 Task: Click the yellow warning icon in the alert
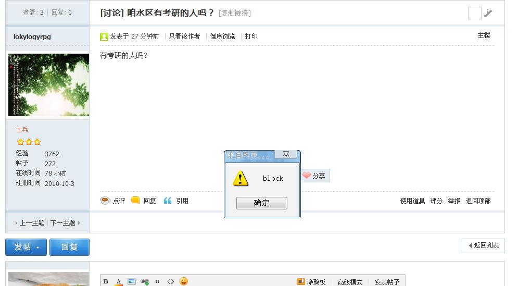[x=241, y=179]
